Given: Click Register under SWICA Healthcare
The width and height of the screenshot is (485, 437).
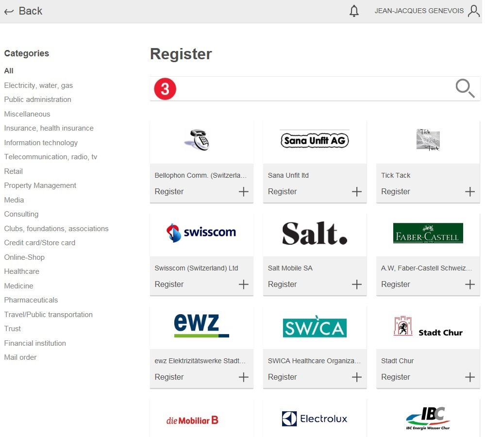Looking at the screenshot, I should tap(283, 377).
